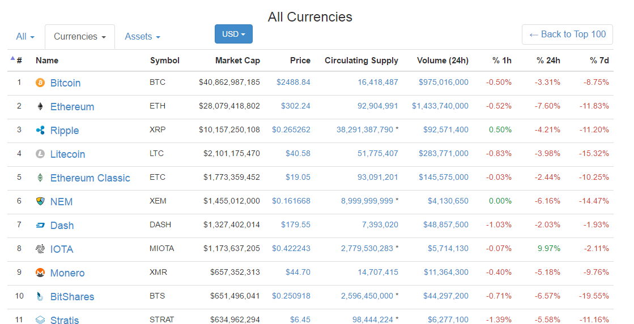
Task: Click Ripple price $0.265262
Action: click(291, 130)
